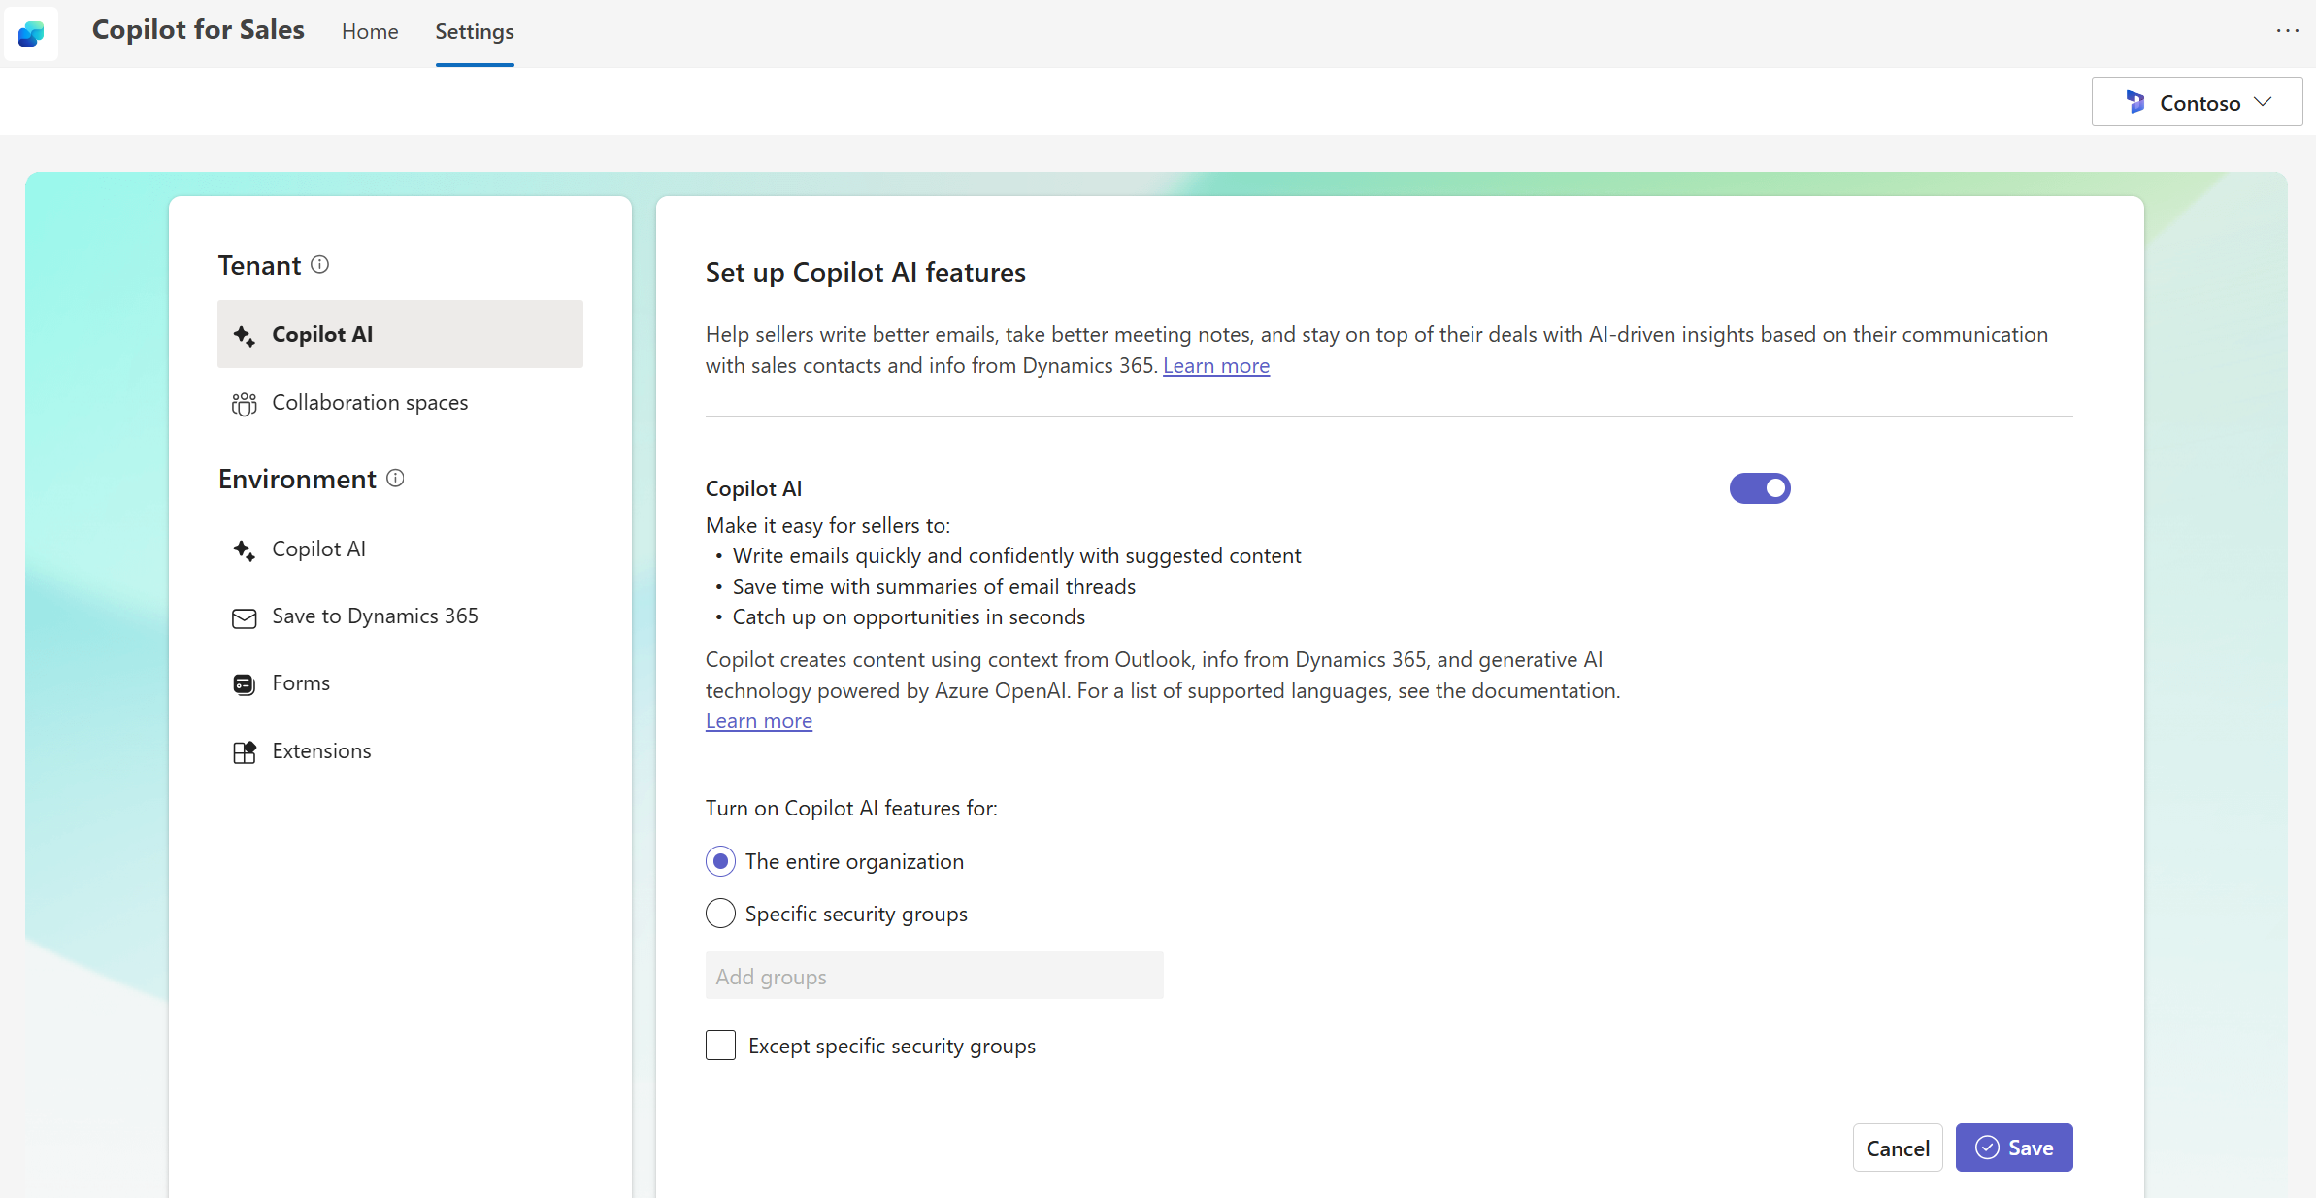
Task: Click the Learn more link under AI description
Action: click(756, 719)
